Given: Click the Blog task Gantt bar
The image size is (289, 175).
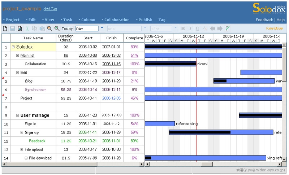Looking at the screenshot, I should pyautogui.click(x=244, y=81).
